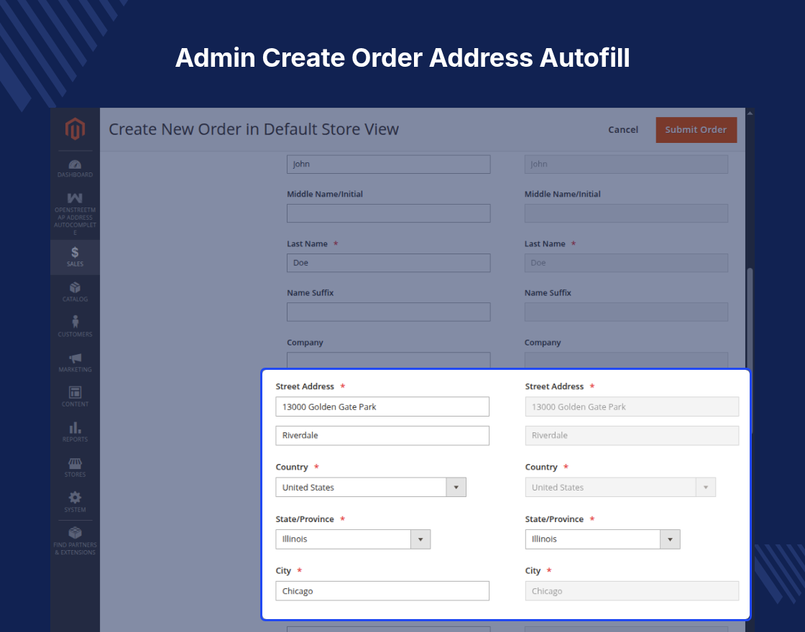Click 'Create New Order in Default Store View' title
Screen dimensions: 805x632
tap(254, 129)
